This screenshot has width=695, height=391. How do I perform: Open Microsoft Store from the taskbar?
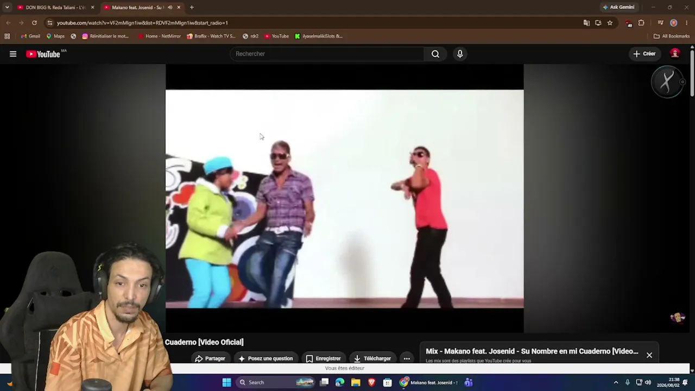[x=387, y=382]
